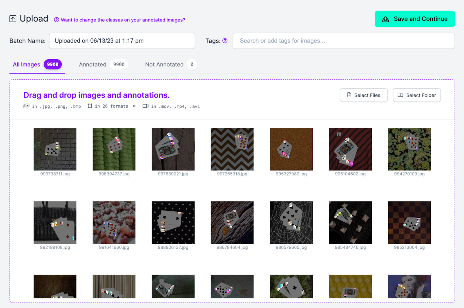Open thumbnail 991641660.jpg with strawberries
The width and height of the screenshot is (464, 308).
click(x=114, y=223)
